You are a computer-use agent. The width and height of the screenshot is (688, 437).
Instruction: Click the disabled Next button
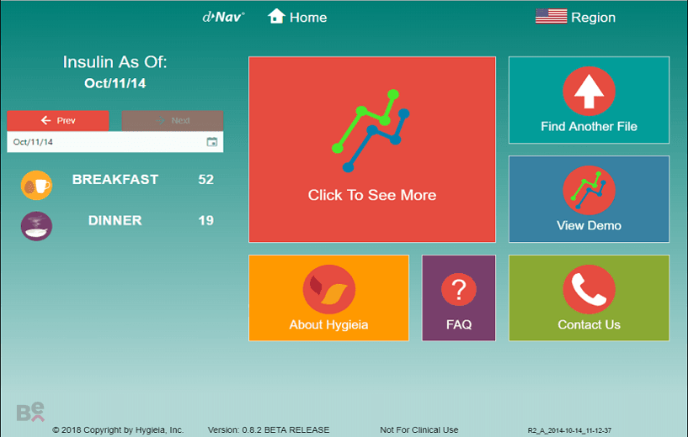tap(173, 120)
